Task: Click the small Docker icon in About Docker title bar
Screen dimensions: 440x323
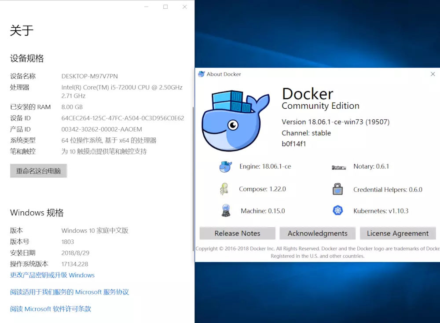Action: [202, 74]
